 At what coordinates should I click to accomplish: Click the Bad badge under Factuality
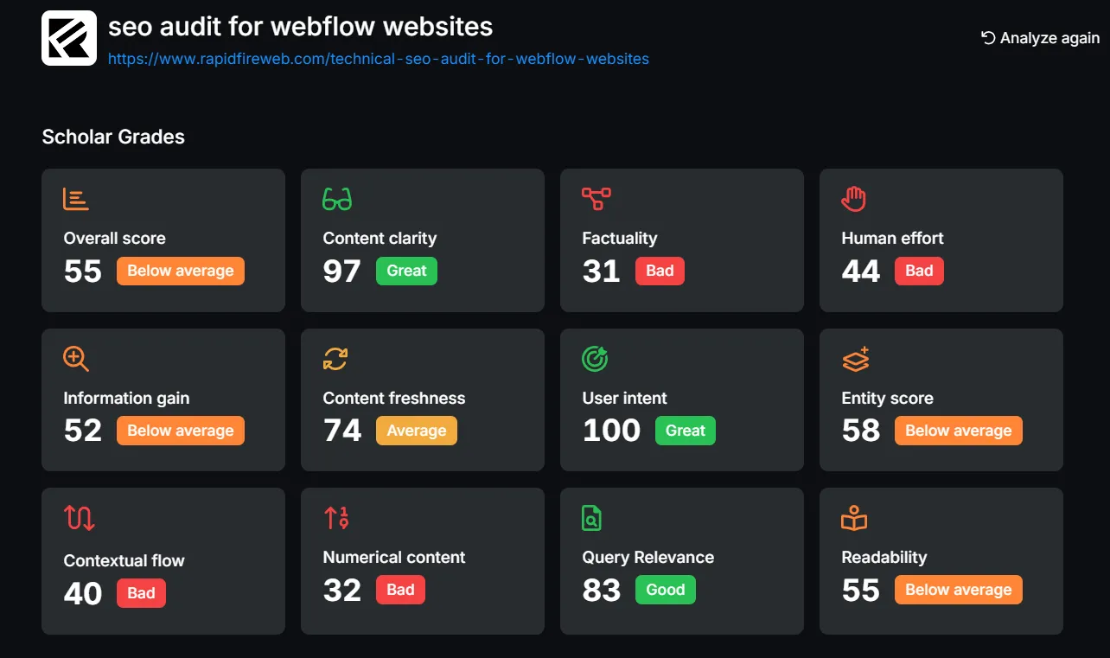tap(660, 271)
